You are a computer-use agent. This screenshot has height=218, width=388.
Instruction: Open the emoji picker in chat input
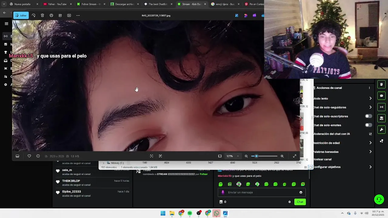(301, 192)
